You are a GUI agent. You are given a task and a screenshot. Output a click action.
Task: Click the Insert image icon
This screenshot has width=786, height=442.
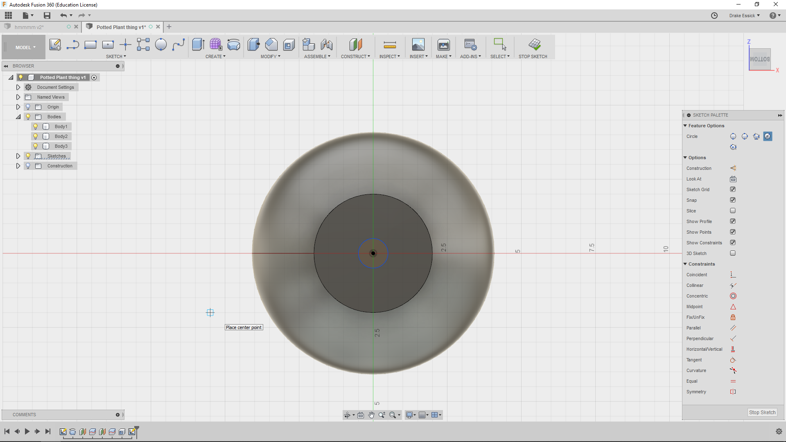click(x=418, y=45)
